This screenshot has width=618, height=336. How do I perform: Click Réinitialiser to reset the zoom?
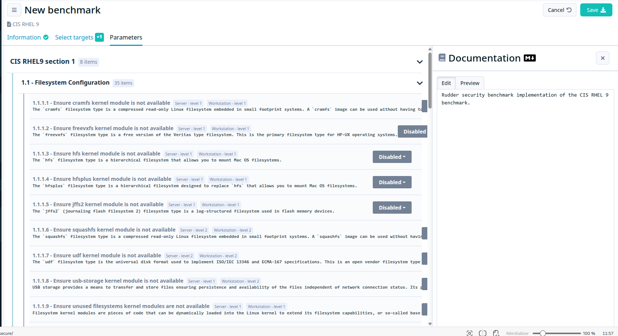coord(517,333)
